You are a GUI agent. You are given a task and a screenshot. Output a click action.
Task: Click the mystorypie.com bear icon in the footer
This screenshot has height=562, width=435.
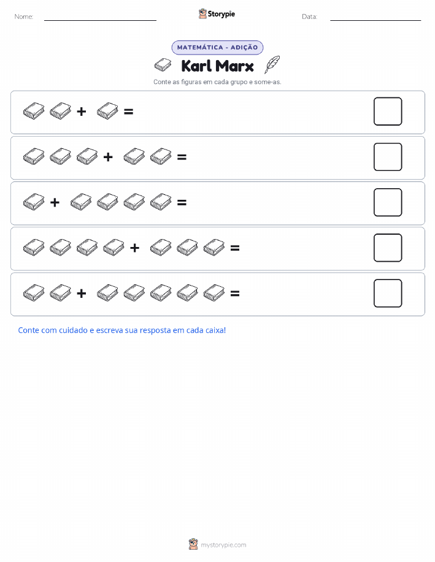[x=193, y=544]
